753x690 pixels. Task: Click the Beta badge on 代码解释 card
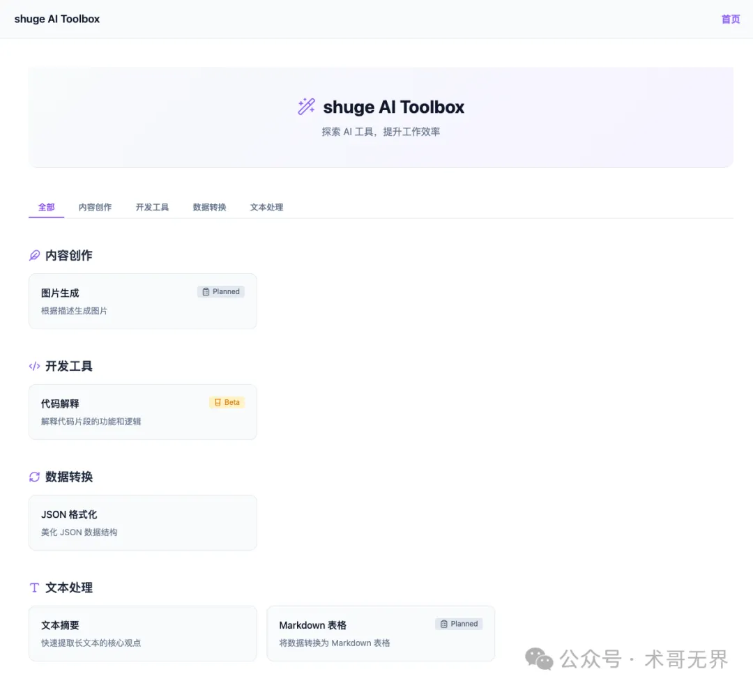[227, 402]
